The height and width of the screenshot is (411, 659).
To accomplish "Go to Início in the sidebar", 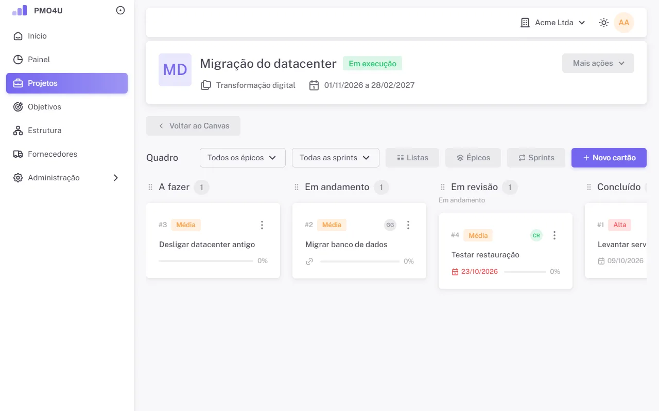I will (x=67, y=36).
